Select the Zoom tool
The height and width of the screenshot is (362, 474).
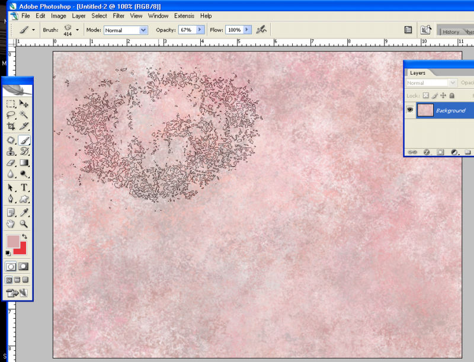24,224
